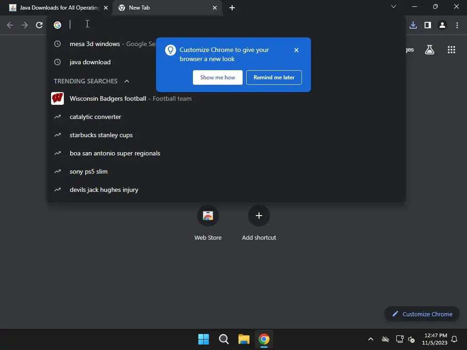
Task: Open Windows taskbar search
Action: pos(223,339)
